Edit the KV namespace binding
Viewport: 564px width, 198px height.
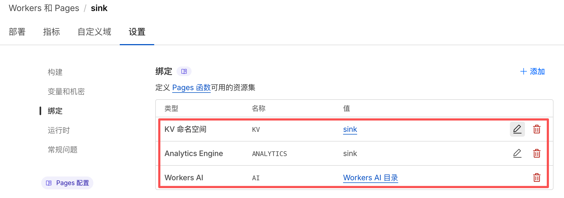(x=517, y=129)
